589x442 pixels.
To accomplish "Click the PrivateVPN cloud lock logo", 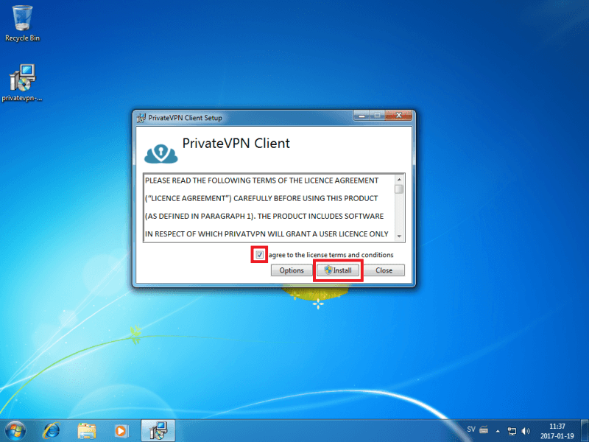I will point(161,150).
